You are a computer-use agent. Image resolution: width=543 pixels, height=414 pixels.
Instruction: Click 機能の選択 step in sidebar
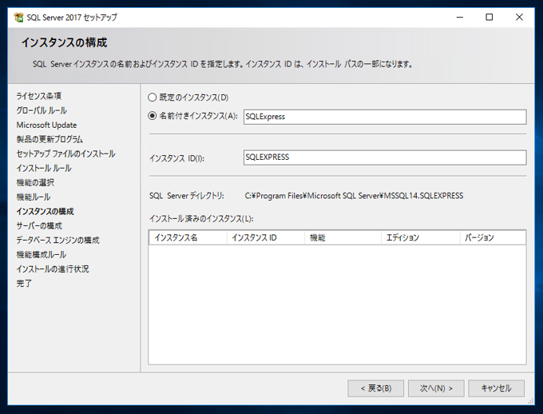(x=35, y=183)
